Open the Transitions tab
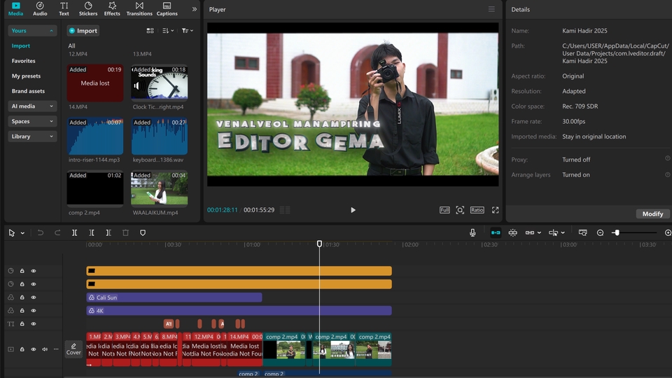 (139, 8)
